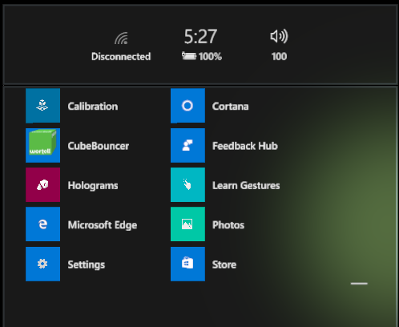Select the Microsoft Edge label
399x327 pixels.
pyautogui.click(x=103, y=225)
